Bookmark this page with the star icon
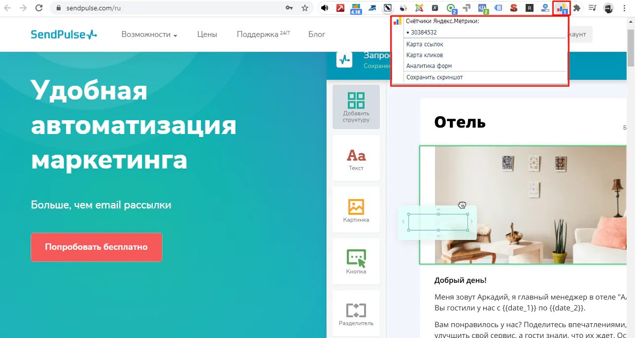Image resolution: width=635 pixels, height=338 pixels. [305, 8]
